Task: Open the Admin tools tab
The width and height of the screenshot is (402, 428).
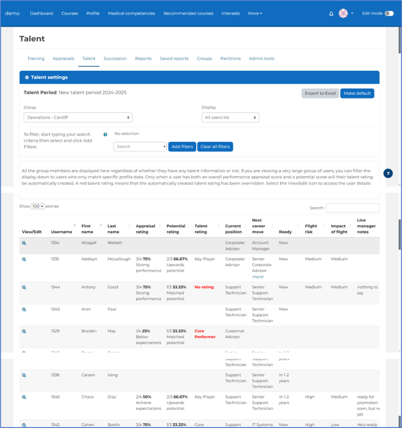Action: click(x=262, y=59)
